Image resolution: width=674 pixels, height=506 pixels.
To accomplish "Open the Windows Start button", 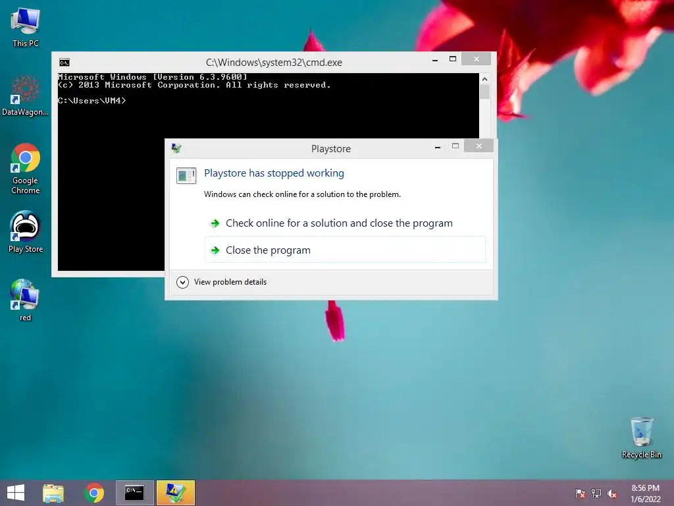I will 16,493.
